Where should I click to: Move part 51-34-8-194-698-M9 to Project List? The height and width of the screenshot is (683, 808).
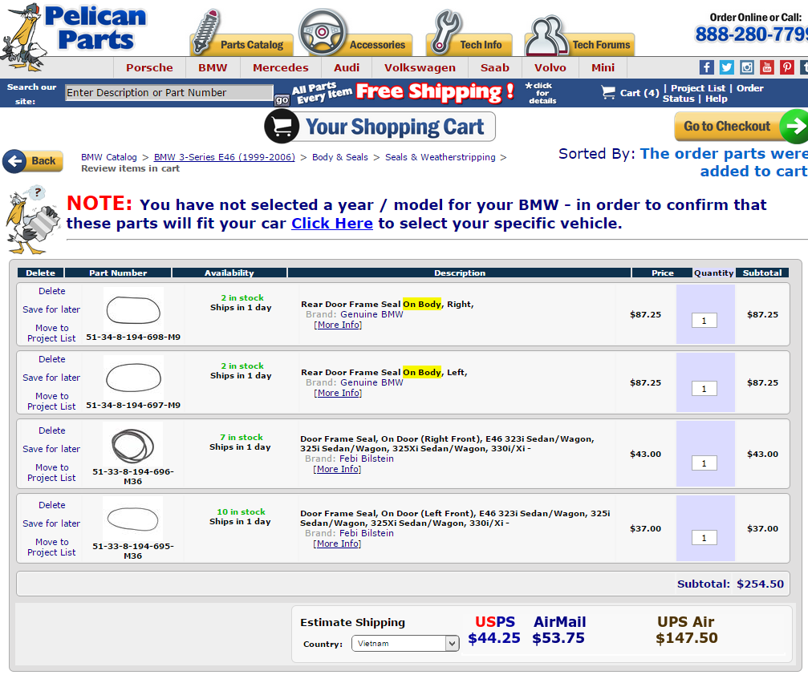[x=51, y=333]
